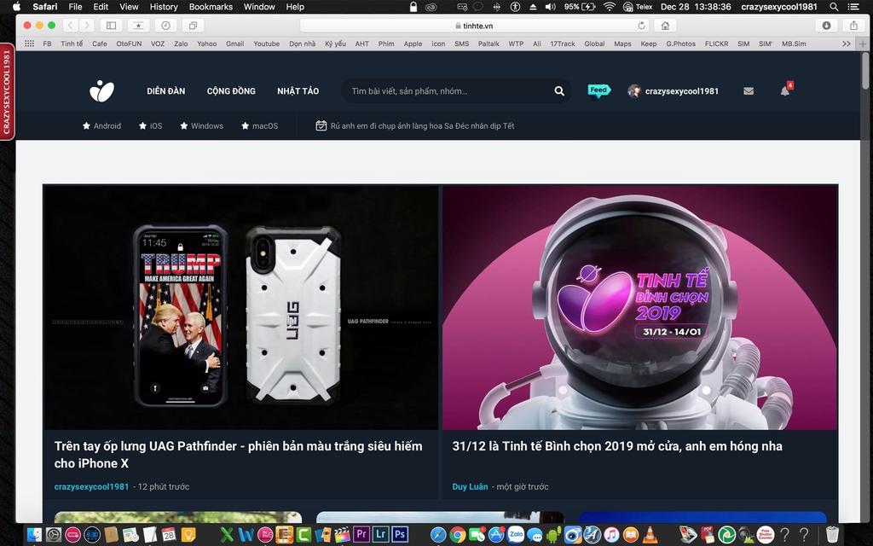873x546 pixels.
Task: Open the Feed speech-bubble icon
Action: point(599,90)
